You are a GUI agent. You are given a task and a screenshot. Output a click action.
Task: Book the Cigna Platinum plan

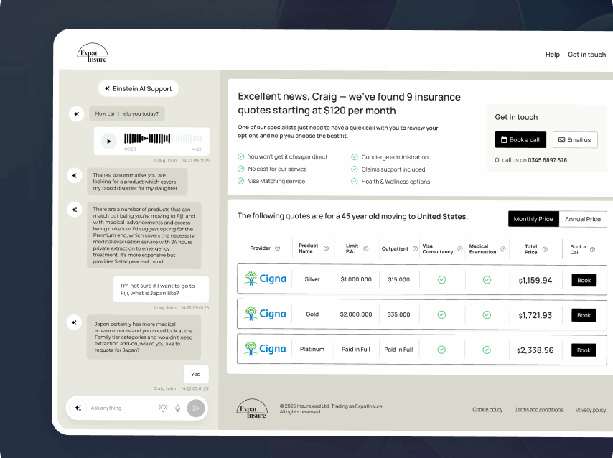[x=584, y=350]
